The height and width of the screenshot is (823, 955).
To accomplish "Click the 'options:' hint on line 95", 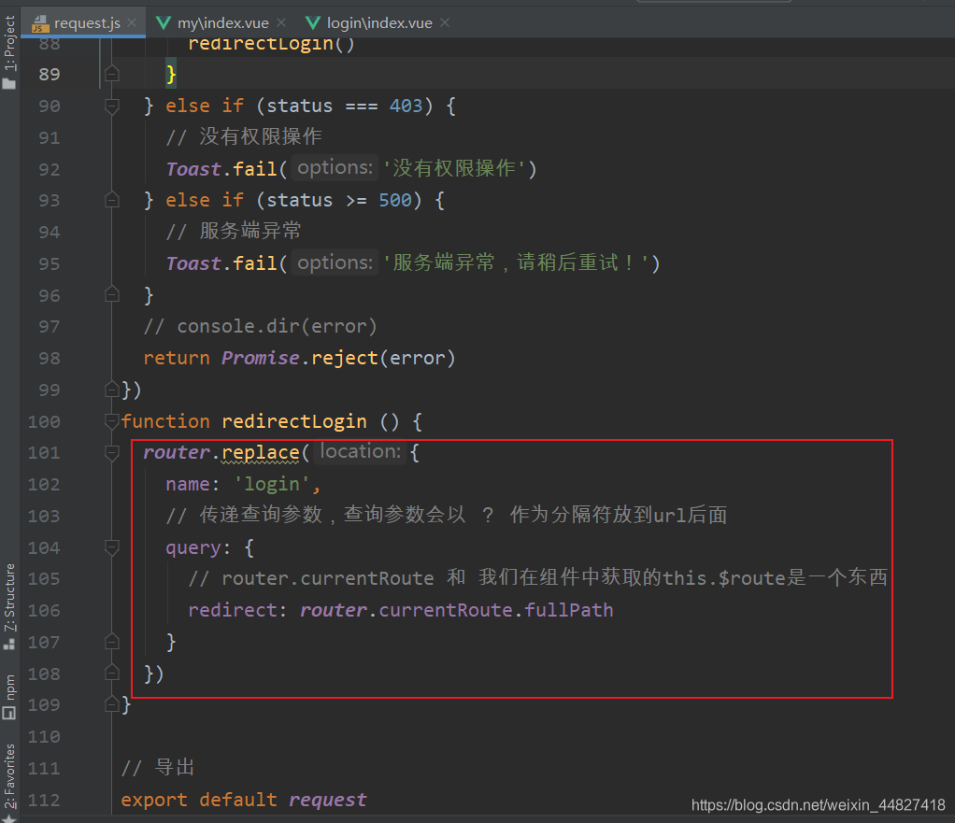I will [335, 263].
